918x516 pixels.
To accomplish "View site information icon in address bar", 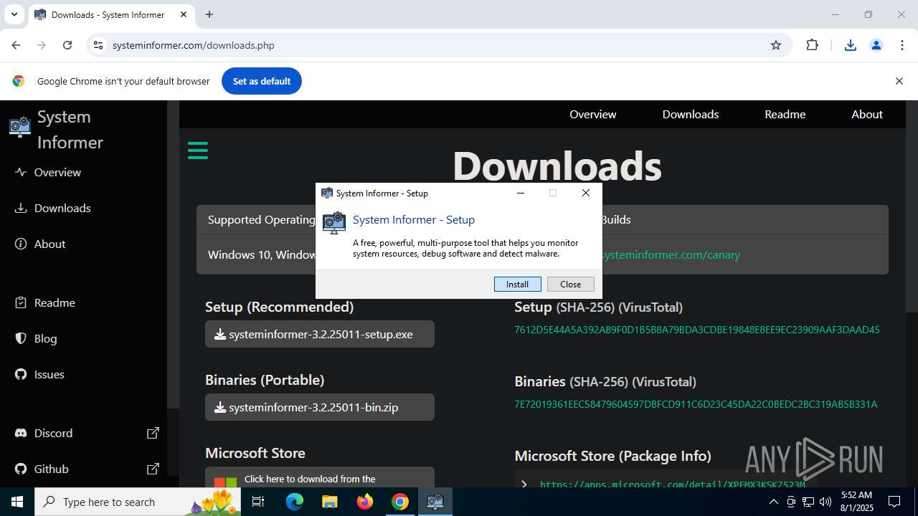I will tap(98, 45).
